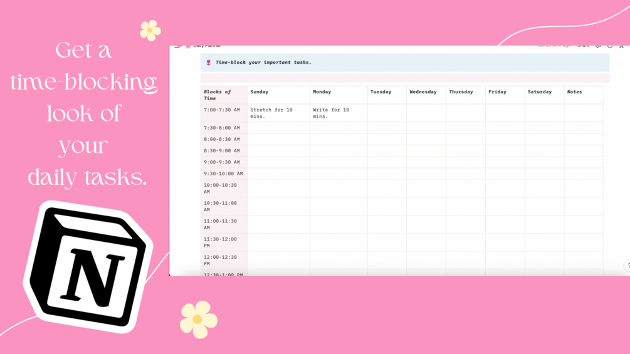This screenshot has height=354, width=630.
Task: Click the 12:00-12:30 PM time block
Action: pyautogui.click(x=224, y=261)
